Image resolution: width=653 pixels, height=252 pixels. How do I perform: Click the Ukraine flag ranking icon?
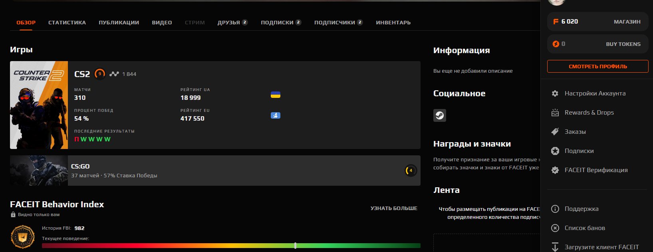(x=276, y=95)
